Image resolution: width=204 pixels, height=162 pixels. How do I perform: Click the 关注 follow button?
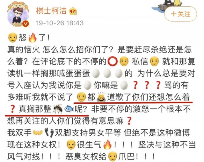point(181,14)
